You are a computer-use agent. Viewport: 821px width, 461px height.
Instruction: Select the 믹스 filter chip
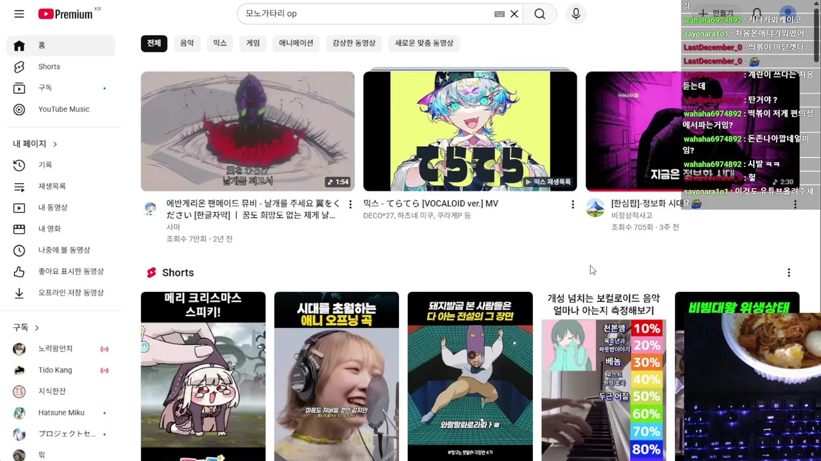[x=220, y=43]
